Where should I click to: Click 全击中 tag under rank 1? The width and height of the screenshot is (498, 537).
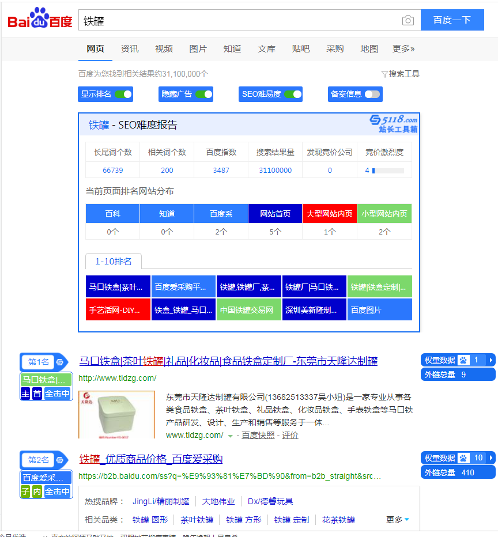[x=57, y=394]
